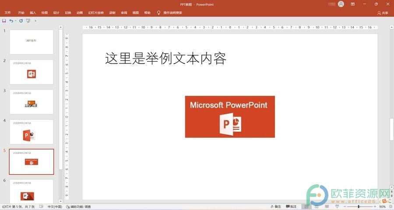This screenshot has height=210, width=394.
Task: Click 辅助功能: 调查 accessibility checker
Action: 78,206
